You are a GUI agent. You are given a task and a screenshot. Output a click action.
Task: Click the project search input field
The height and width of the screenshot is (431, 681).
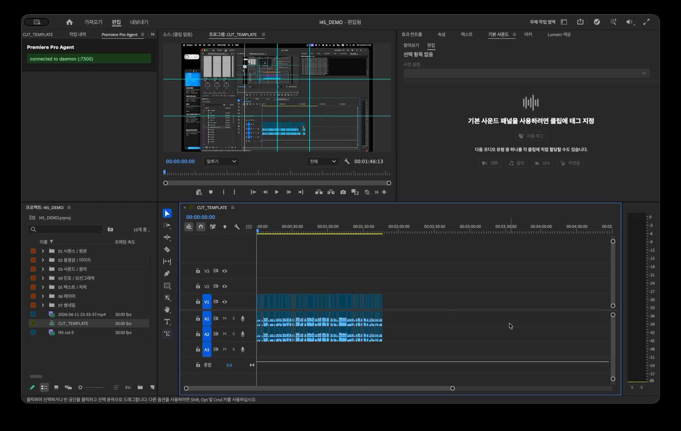click(65, 229)
